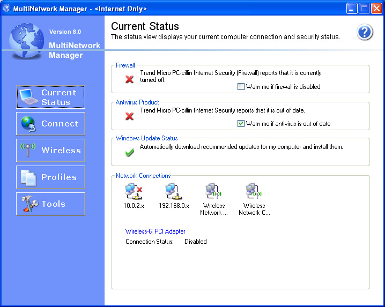Open the Current Status view
Image resolution: width=385 pixels, height=307 pixels.
[x=50, y=97]
